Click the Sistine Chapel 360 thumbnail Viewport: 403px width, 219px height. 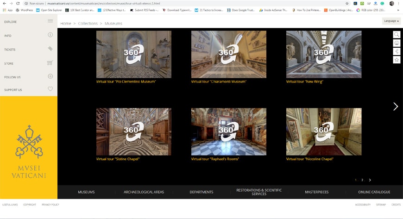click(134, 131)
